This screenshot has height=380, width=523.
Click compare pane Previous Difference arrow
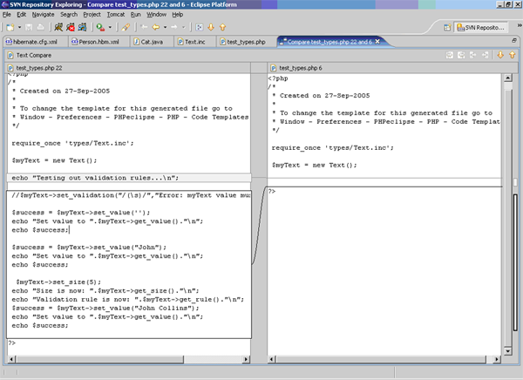point(513,55)
